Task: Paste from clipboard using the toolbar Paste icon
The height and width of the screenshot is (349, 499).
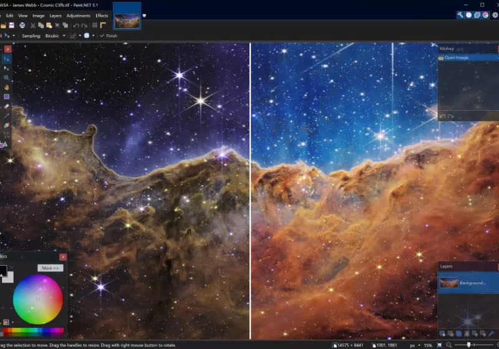Action: [x=49, y=26]
